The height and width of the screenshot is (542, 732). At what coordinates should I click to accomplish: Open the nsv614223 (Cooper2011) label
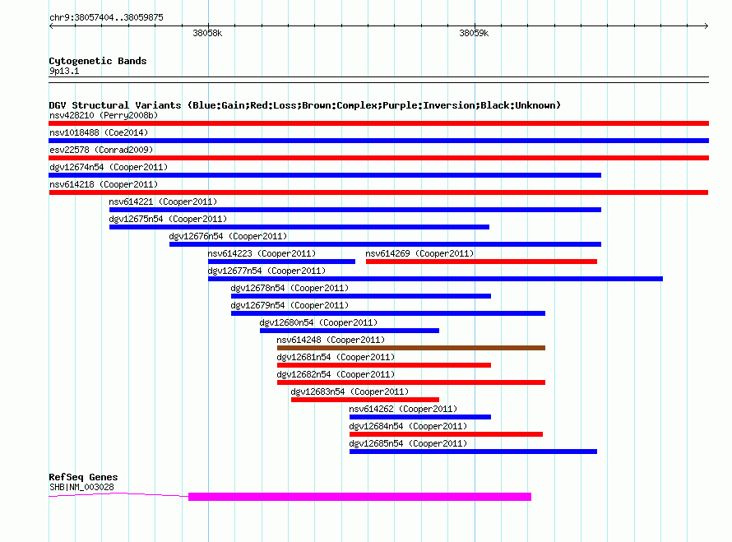pyautogui.click(x=262, y=253)
